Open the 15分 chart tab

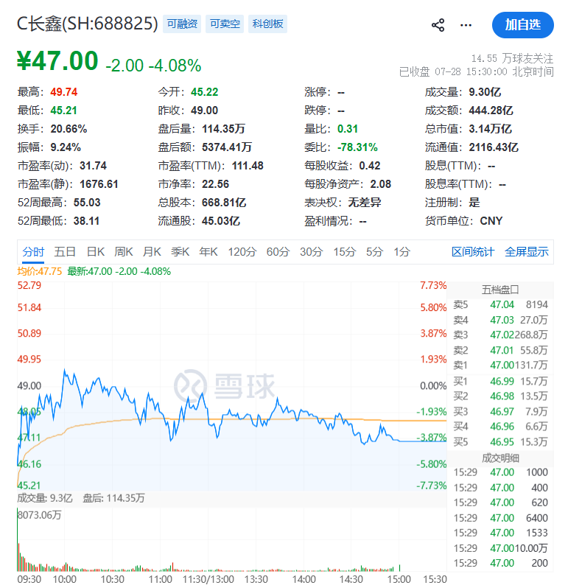coord(345,251)
